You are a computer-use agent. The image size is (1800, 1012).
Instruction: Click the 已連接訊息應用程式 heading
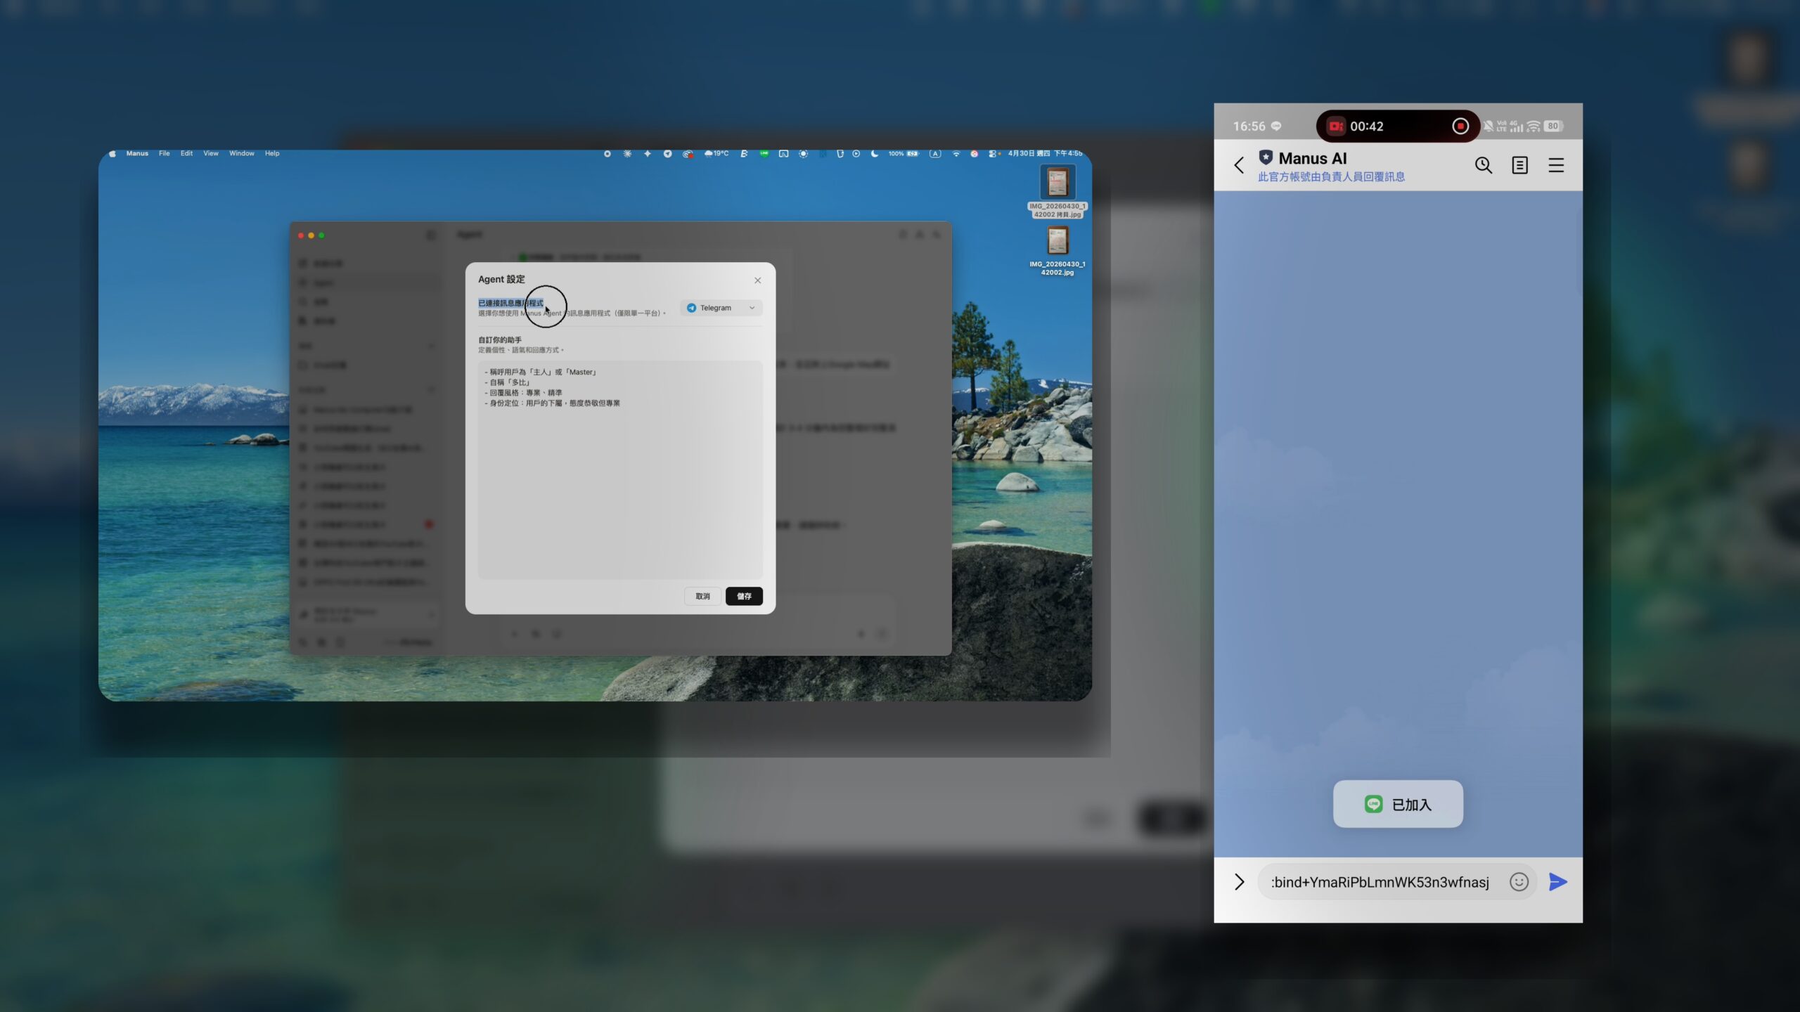[510, 303]
